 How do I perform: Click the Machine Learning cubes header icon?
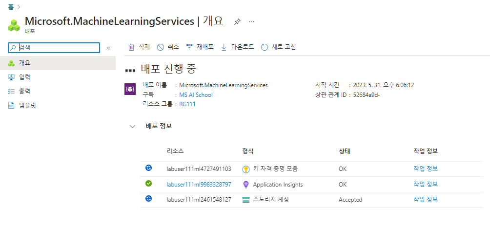click(14, 25)
